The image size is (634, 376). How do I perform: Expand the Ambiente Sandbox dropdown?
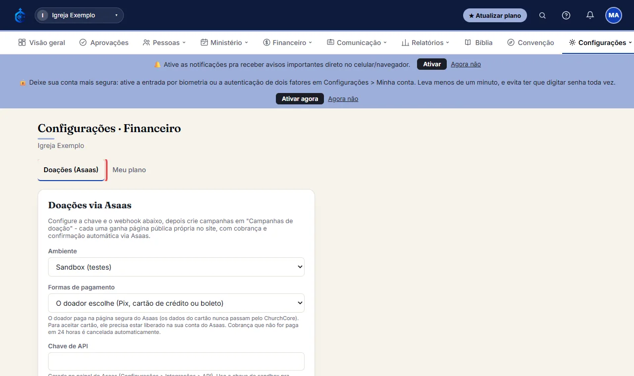[x=176, y=267]
